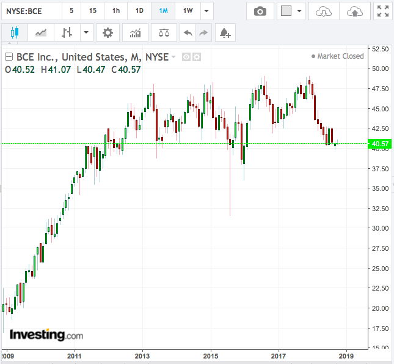
Task: Switch to the 1D interval
Action: point(139,11)
